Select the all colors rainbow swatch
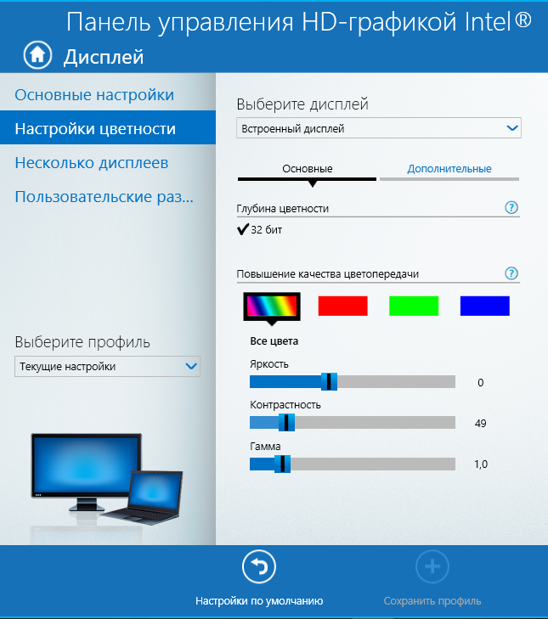The height and width of the screenshot is (619, 548). tap(272, 306)
